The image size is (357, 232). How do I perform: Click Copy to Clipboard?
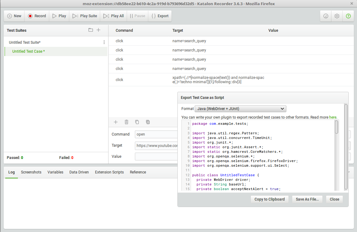click(269, 199)
